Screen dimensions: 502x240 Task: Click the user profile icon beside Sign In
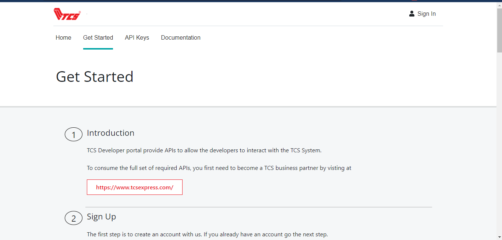(x=412, y=14)
